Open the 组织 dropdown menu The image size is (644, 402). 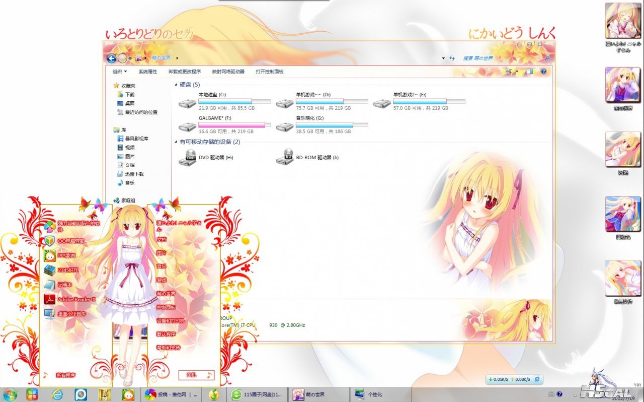(x=120, y=72)
